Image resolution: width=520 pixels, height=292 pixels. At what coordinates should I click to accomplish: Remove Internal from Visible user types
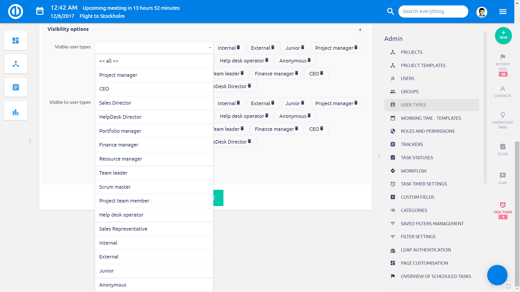238,47
